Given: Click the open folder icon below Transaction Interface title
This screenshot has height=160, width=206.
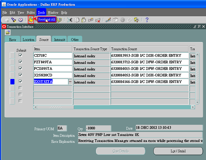Looking at the screenshot, I should click(x=8, y=32).
